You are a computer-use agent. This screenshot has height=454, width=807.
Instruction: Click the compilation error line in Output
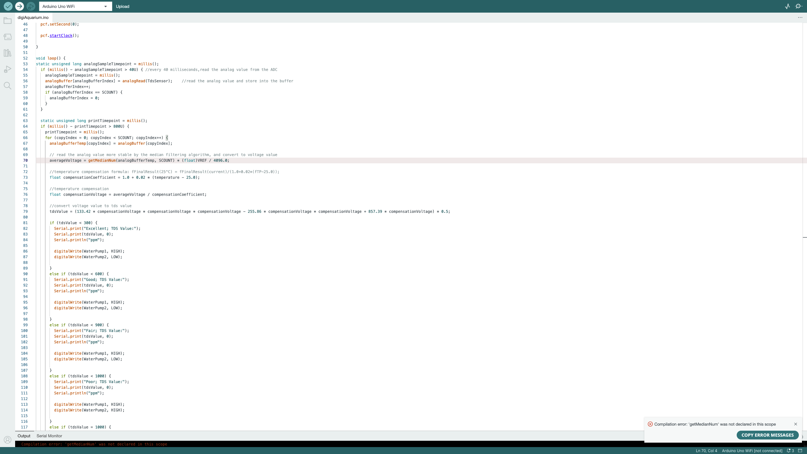(94, 444)
